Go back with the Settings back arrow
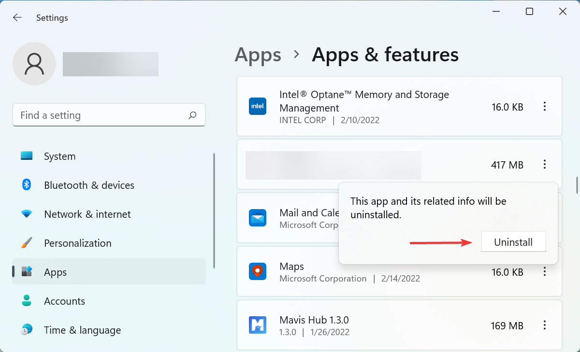Viewport: 580px width, 352px height. click(x=17, y=17)
